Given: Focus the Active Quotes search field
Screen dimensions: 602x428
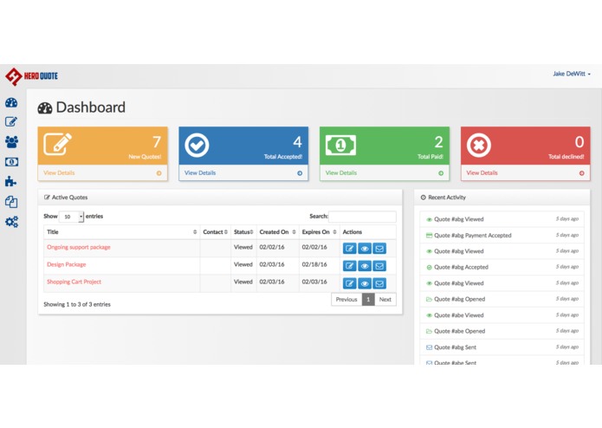Looking at the screenshot, I should tap(362, 217).
